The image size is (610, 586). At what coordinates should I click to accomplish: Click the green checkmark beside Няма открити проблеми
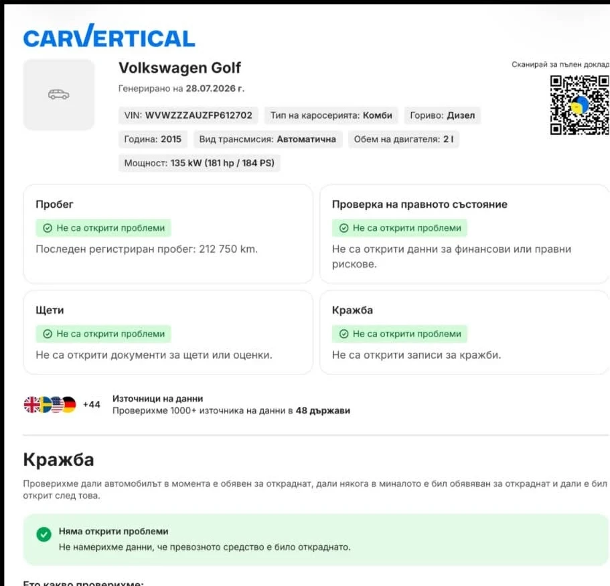pyautogui.click(x=44, y=534)
